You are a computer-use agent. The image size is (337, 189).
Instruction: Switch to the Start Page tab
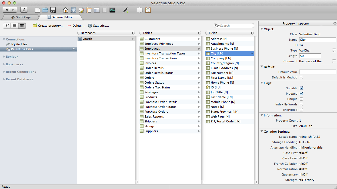point(21,17)
